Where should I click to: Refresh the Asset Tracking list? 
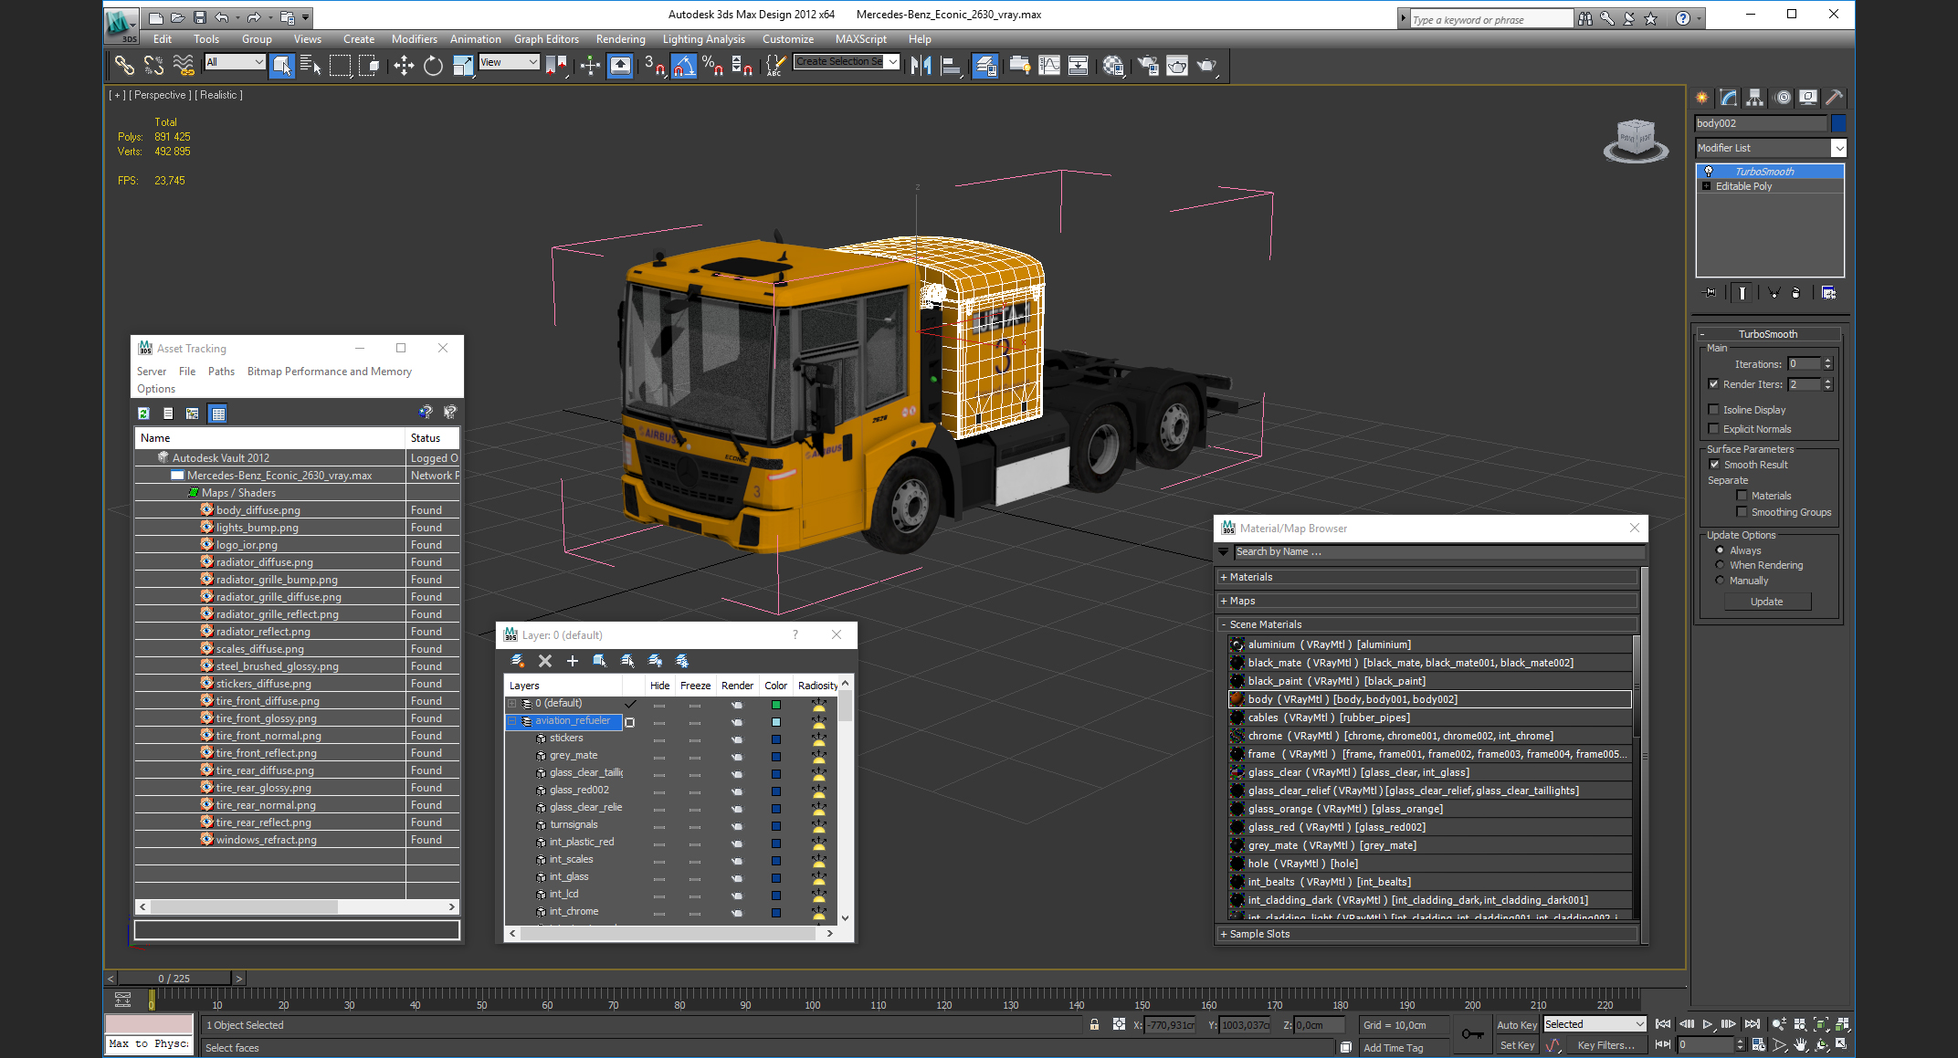(x=144, y=414)
